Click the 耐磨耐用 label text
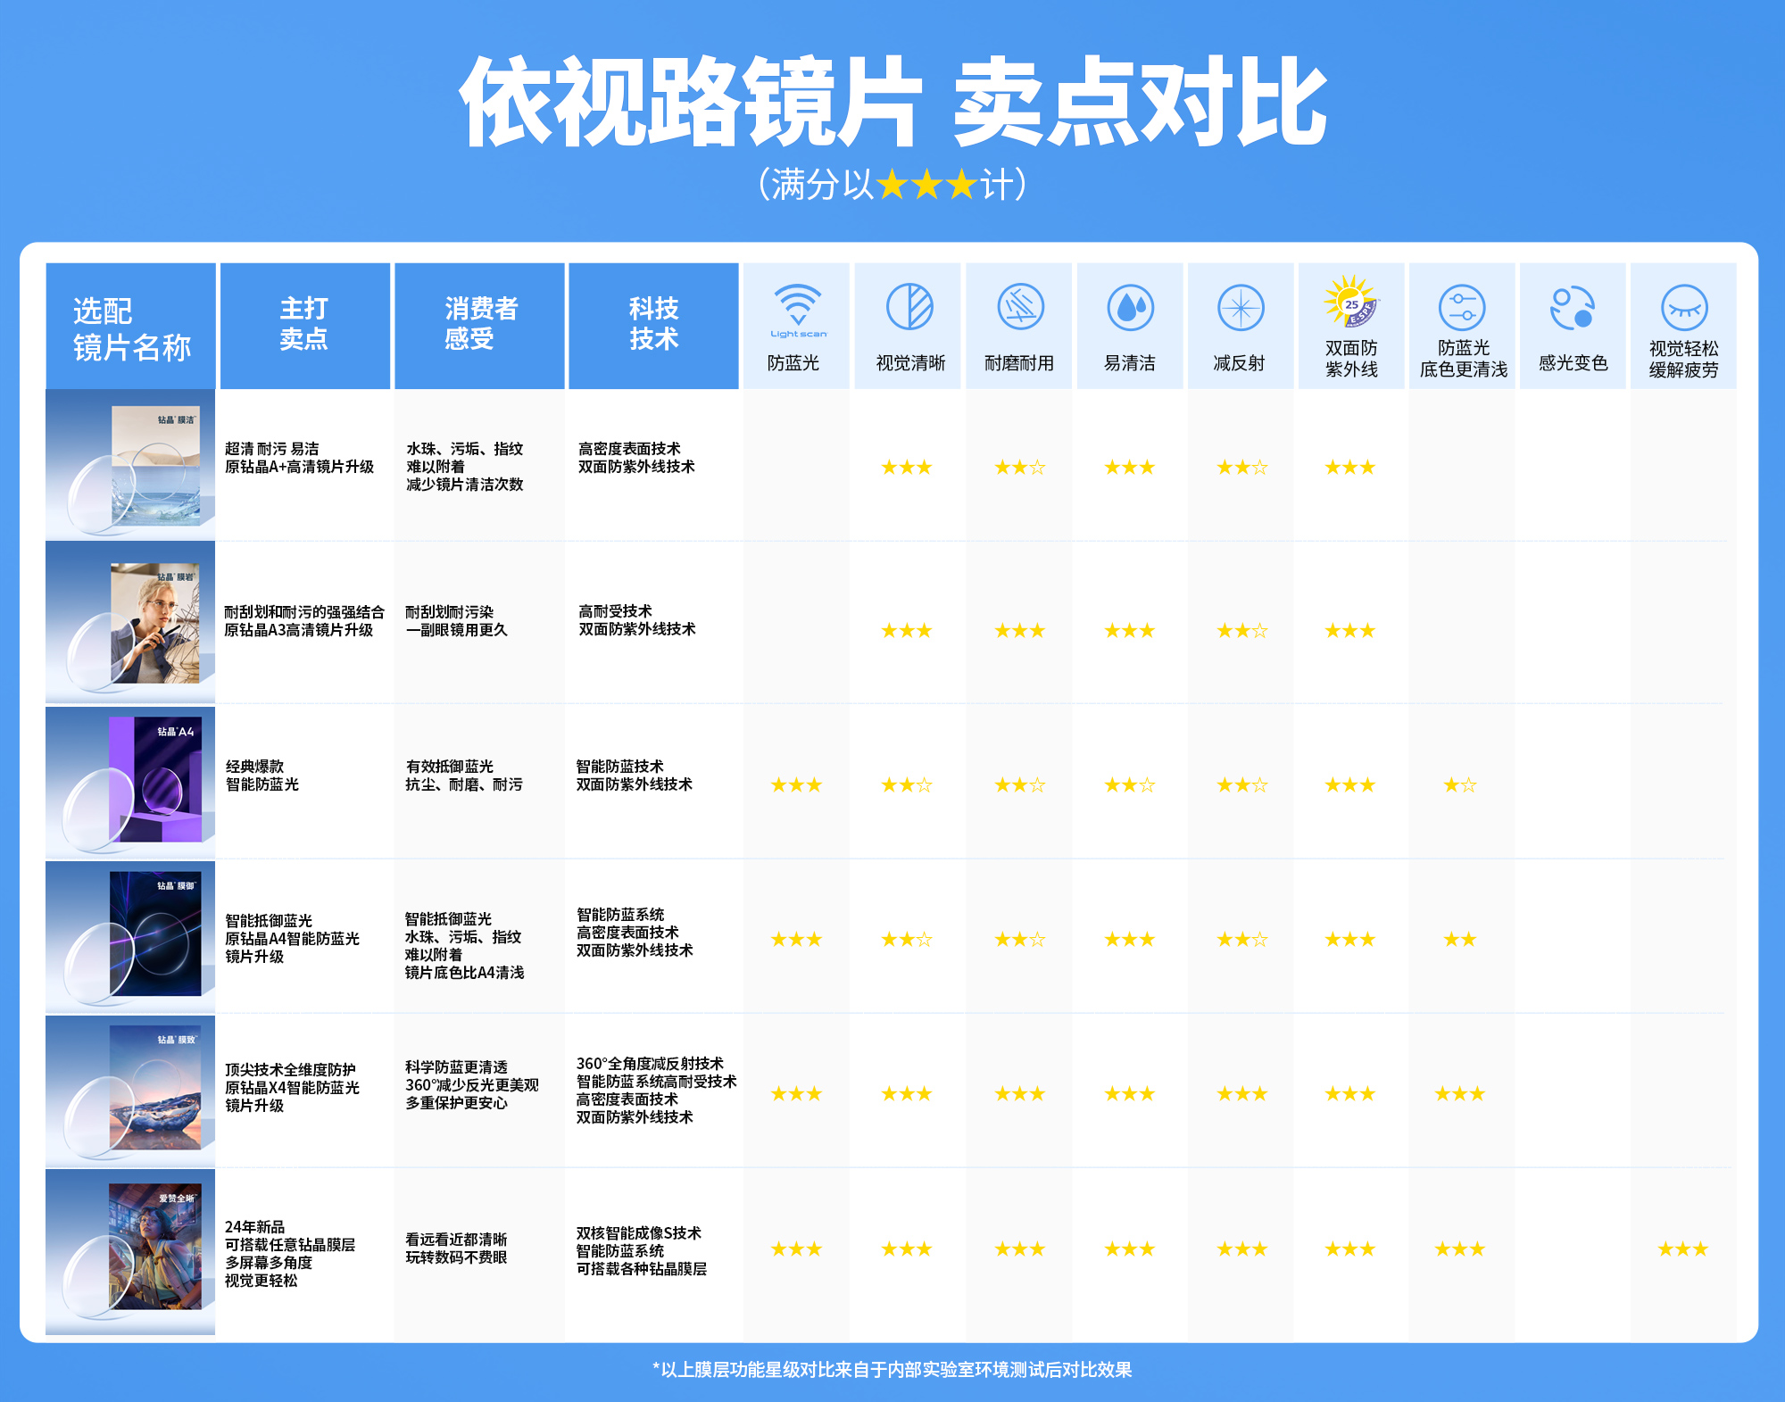Viewport: 1785px width, 1402px height. pyautogui.click(x=1019, y=363)
